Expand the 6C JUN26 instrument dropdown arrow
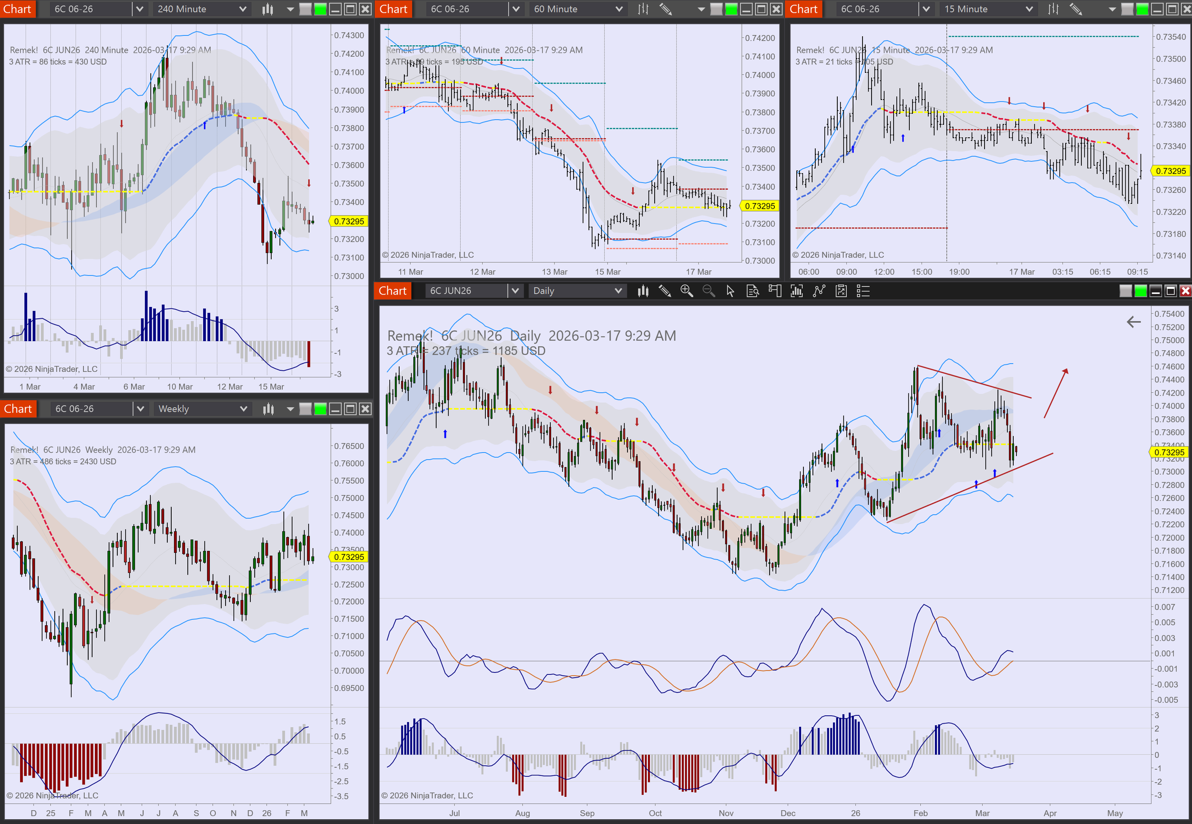The image size is (1192, 824). tap(515, 291)
